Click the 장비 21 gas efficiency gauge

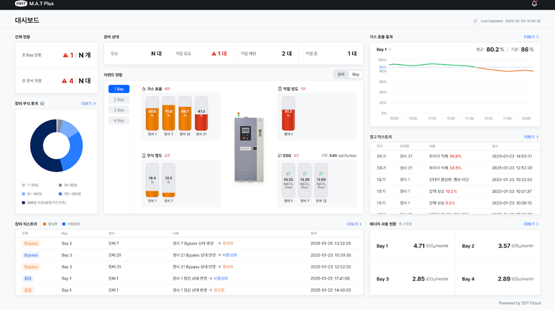(201, 114)
